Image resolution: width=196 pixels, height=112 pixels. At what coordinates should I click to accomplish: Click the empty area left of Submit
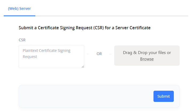click(86, 96)
